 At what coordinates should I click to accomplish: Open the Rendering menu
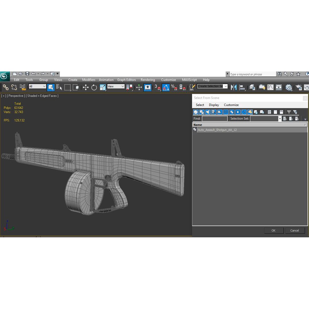(148, 80)
